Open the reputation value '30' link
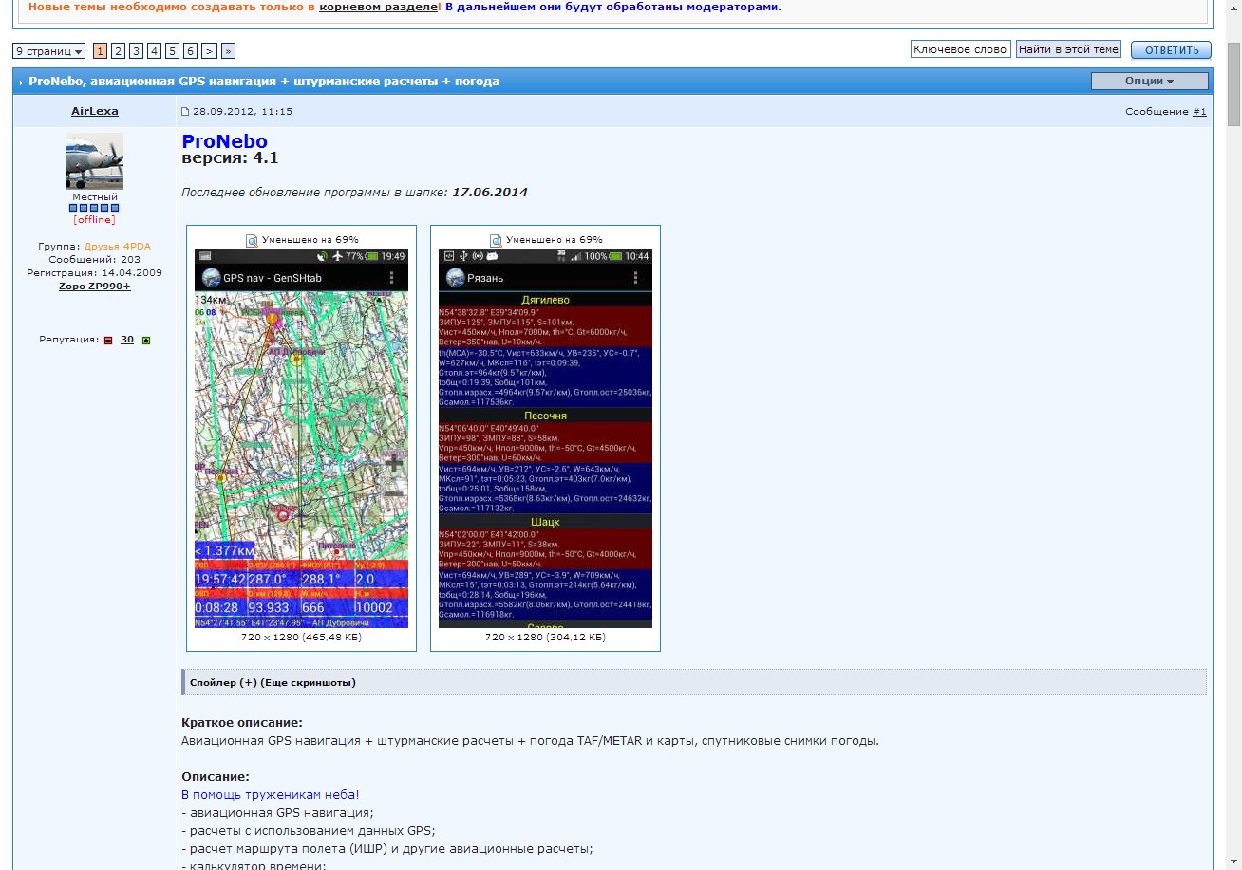Image resolution: width=1242 pixels, height=870 pixels. click(127, 340)
